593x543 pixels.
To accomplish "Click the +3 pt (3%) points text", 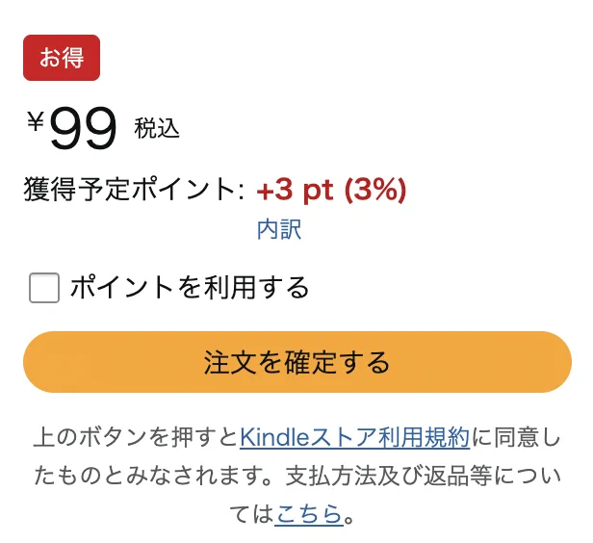I will point(331,190).
